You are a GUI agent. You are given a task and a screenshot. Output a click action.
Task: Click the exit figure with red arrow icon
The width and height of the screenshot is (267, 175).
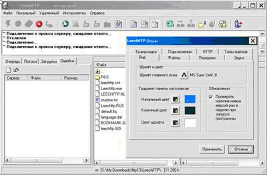[238, 24]
